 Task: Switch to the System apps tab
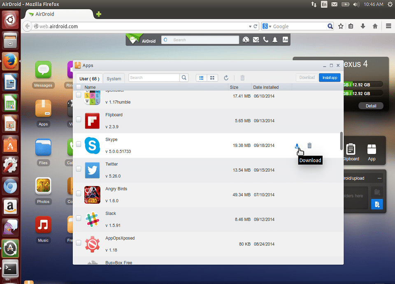(114, 79)
